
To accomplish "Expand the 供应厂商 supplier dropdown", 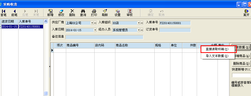I will (92, 23).
